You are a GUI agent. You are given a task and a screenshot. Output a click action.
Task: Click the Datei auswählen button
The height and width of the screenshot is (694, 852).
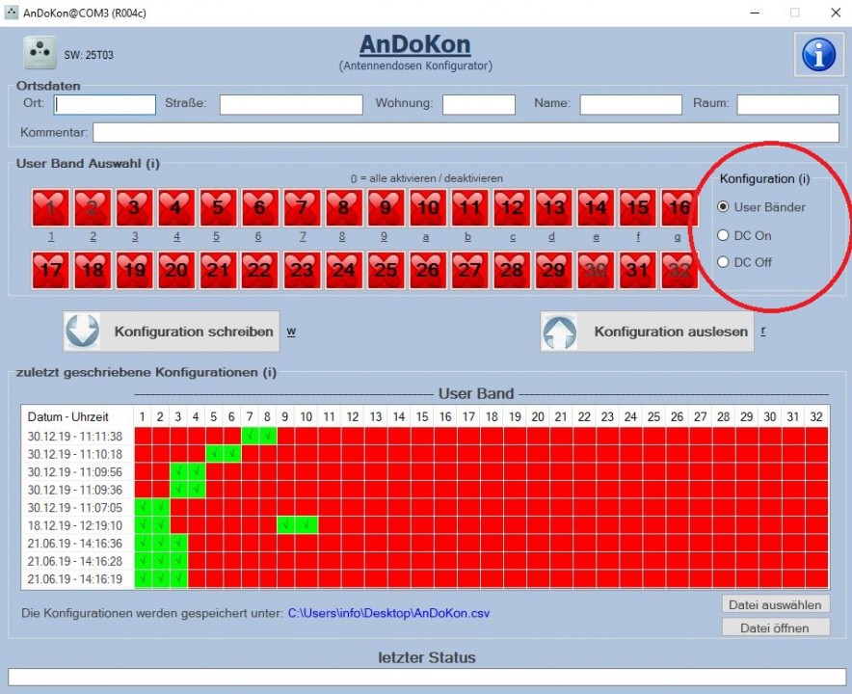tap(775, 604)
